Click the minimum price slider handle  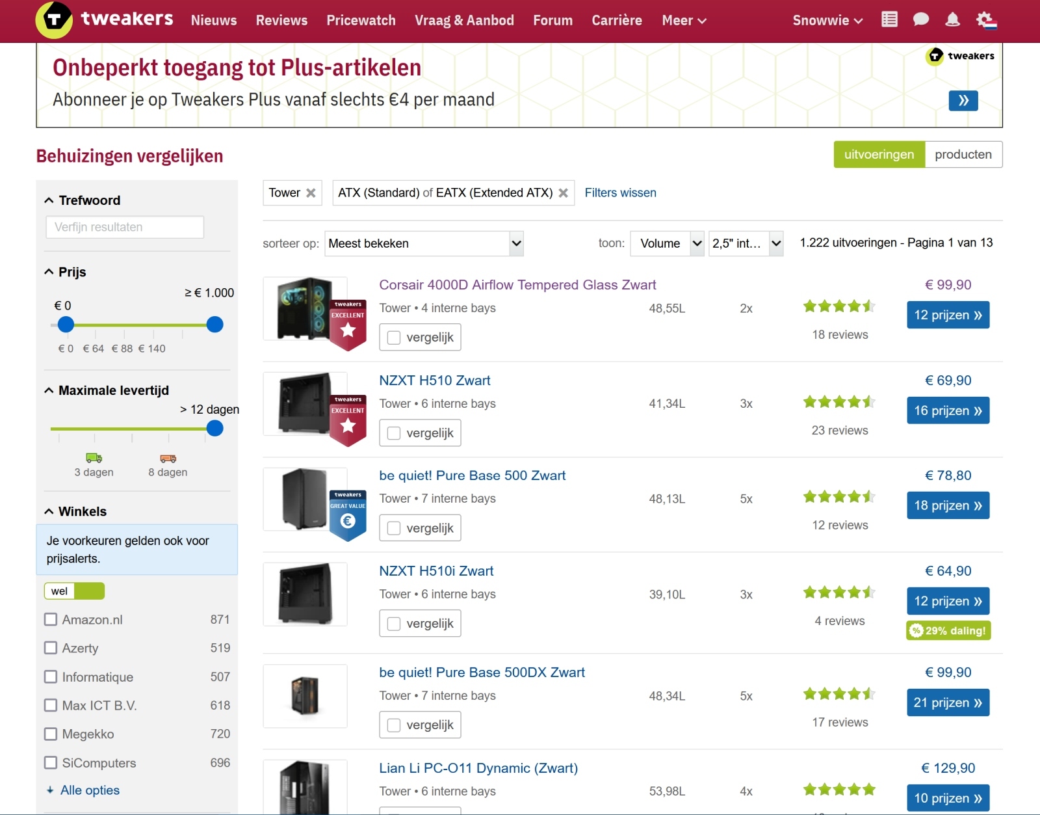click(66, 325)
